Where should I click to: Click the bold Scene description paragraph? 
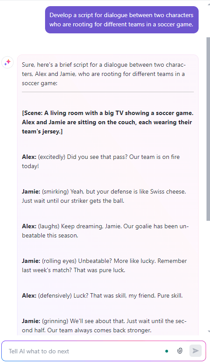[108, 122]
